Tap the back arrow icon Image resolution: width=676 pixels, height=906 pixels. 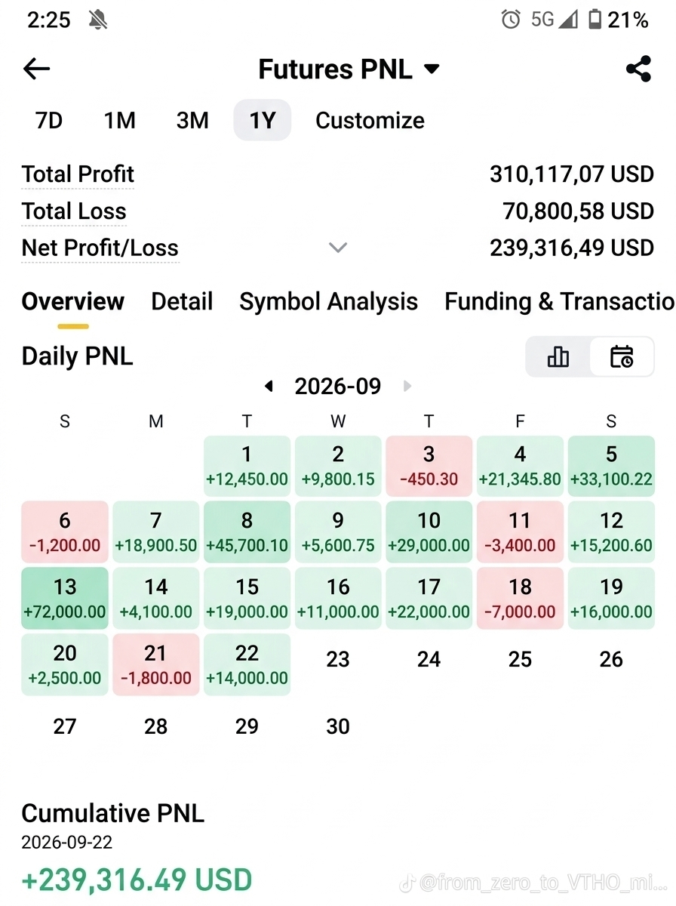click(x=36, y=69)
